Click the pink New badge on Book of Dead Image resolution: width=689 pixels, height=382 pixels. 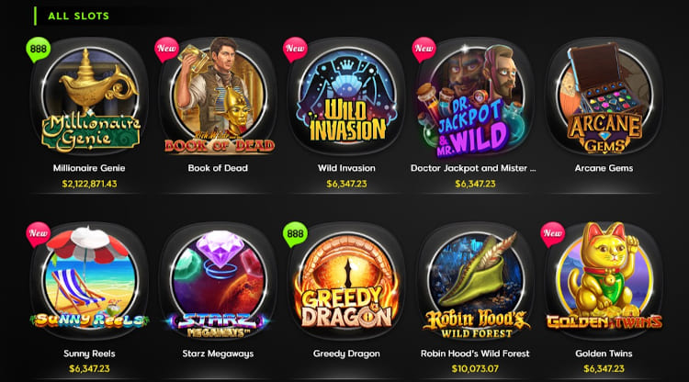(166, 50)
